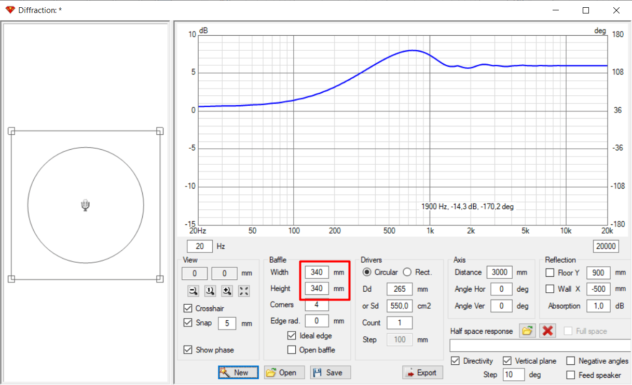Click the Export button
The image size is (632, 385).
[422, 372]
